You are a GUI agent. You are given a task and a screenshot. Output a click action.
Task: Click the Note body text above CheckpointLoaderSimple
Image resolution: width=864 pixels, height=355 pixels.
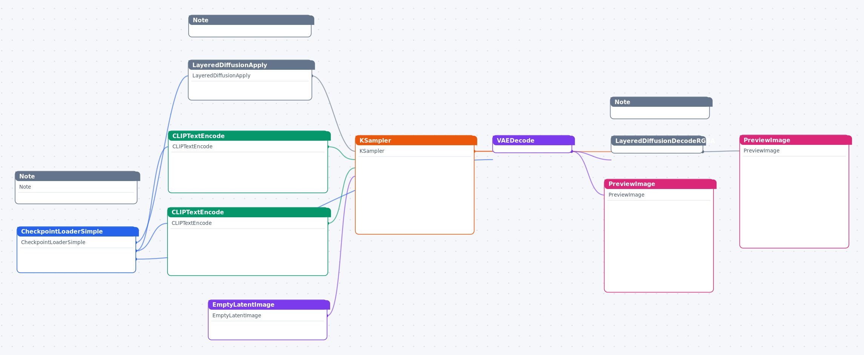[25, 187]
